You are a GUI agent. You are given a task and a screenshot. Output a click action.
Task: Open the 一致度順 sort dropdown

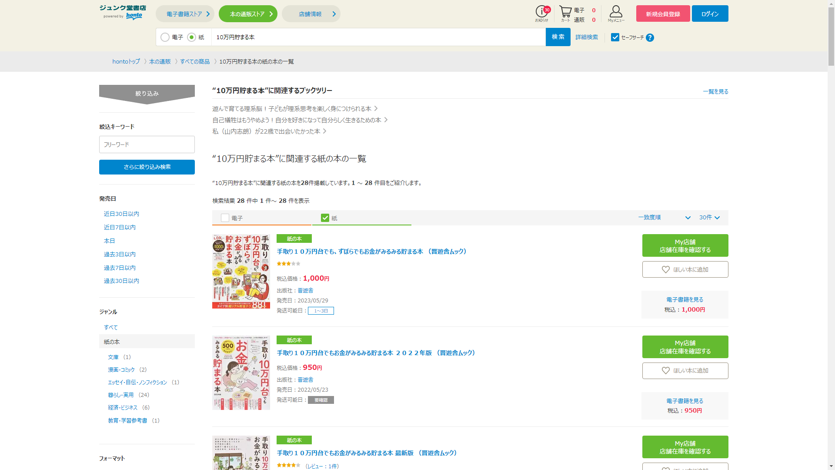coord(664,218)
